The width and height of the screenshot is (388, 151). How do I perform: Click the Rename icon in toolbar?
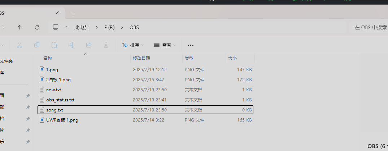(71, 45)
